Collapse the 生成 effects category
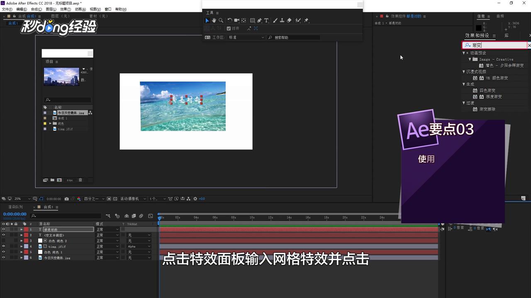Screen dimensions: 531x298 [464, 84]
